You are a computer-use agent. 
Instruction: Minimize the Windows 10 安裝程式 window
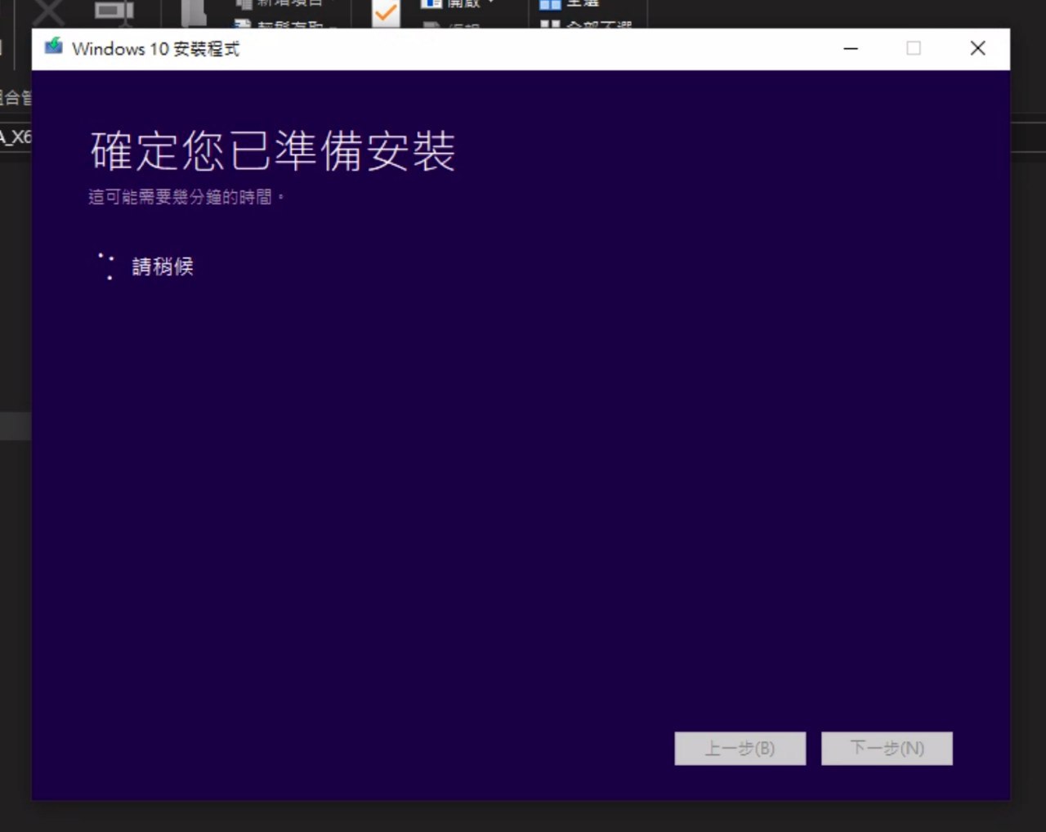(851, 48)
